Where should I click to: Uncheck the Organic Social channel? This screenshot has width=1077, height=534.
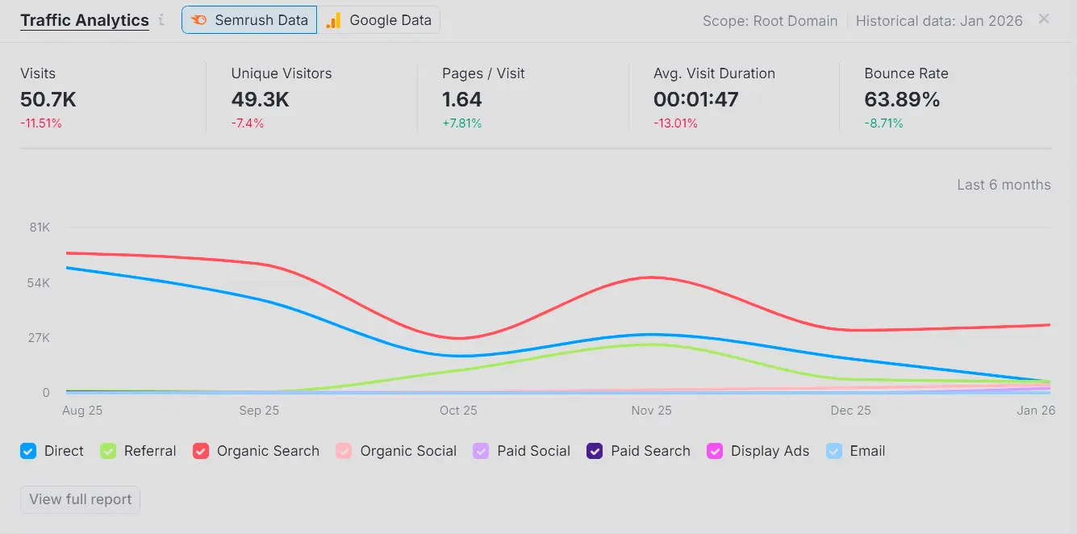(344, 451)
